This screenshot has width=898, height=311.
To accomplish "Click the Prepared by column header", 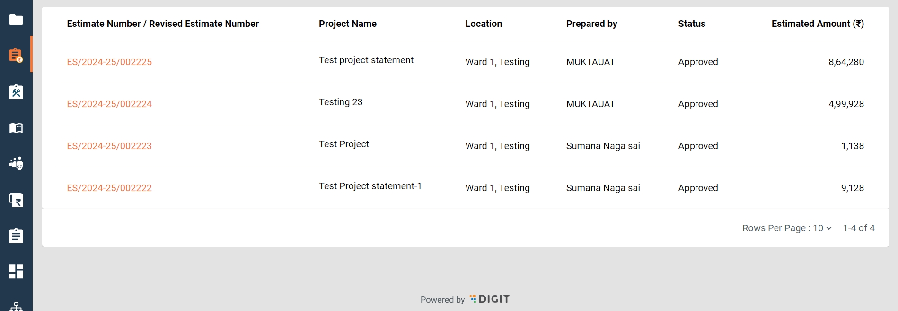I will 591,24.
